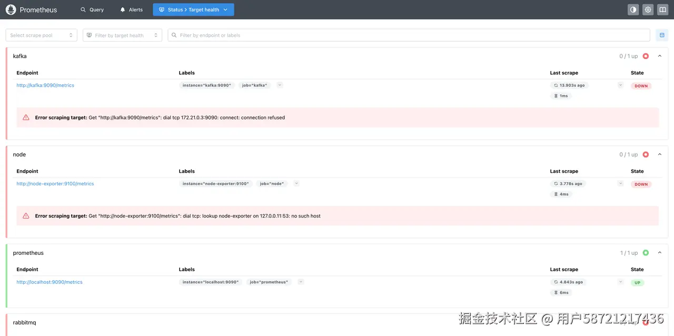Collapse the prometheus pool section

[660, 253]
